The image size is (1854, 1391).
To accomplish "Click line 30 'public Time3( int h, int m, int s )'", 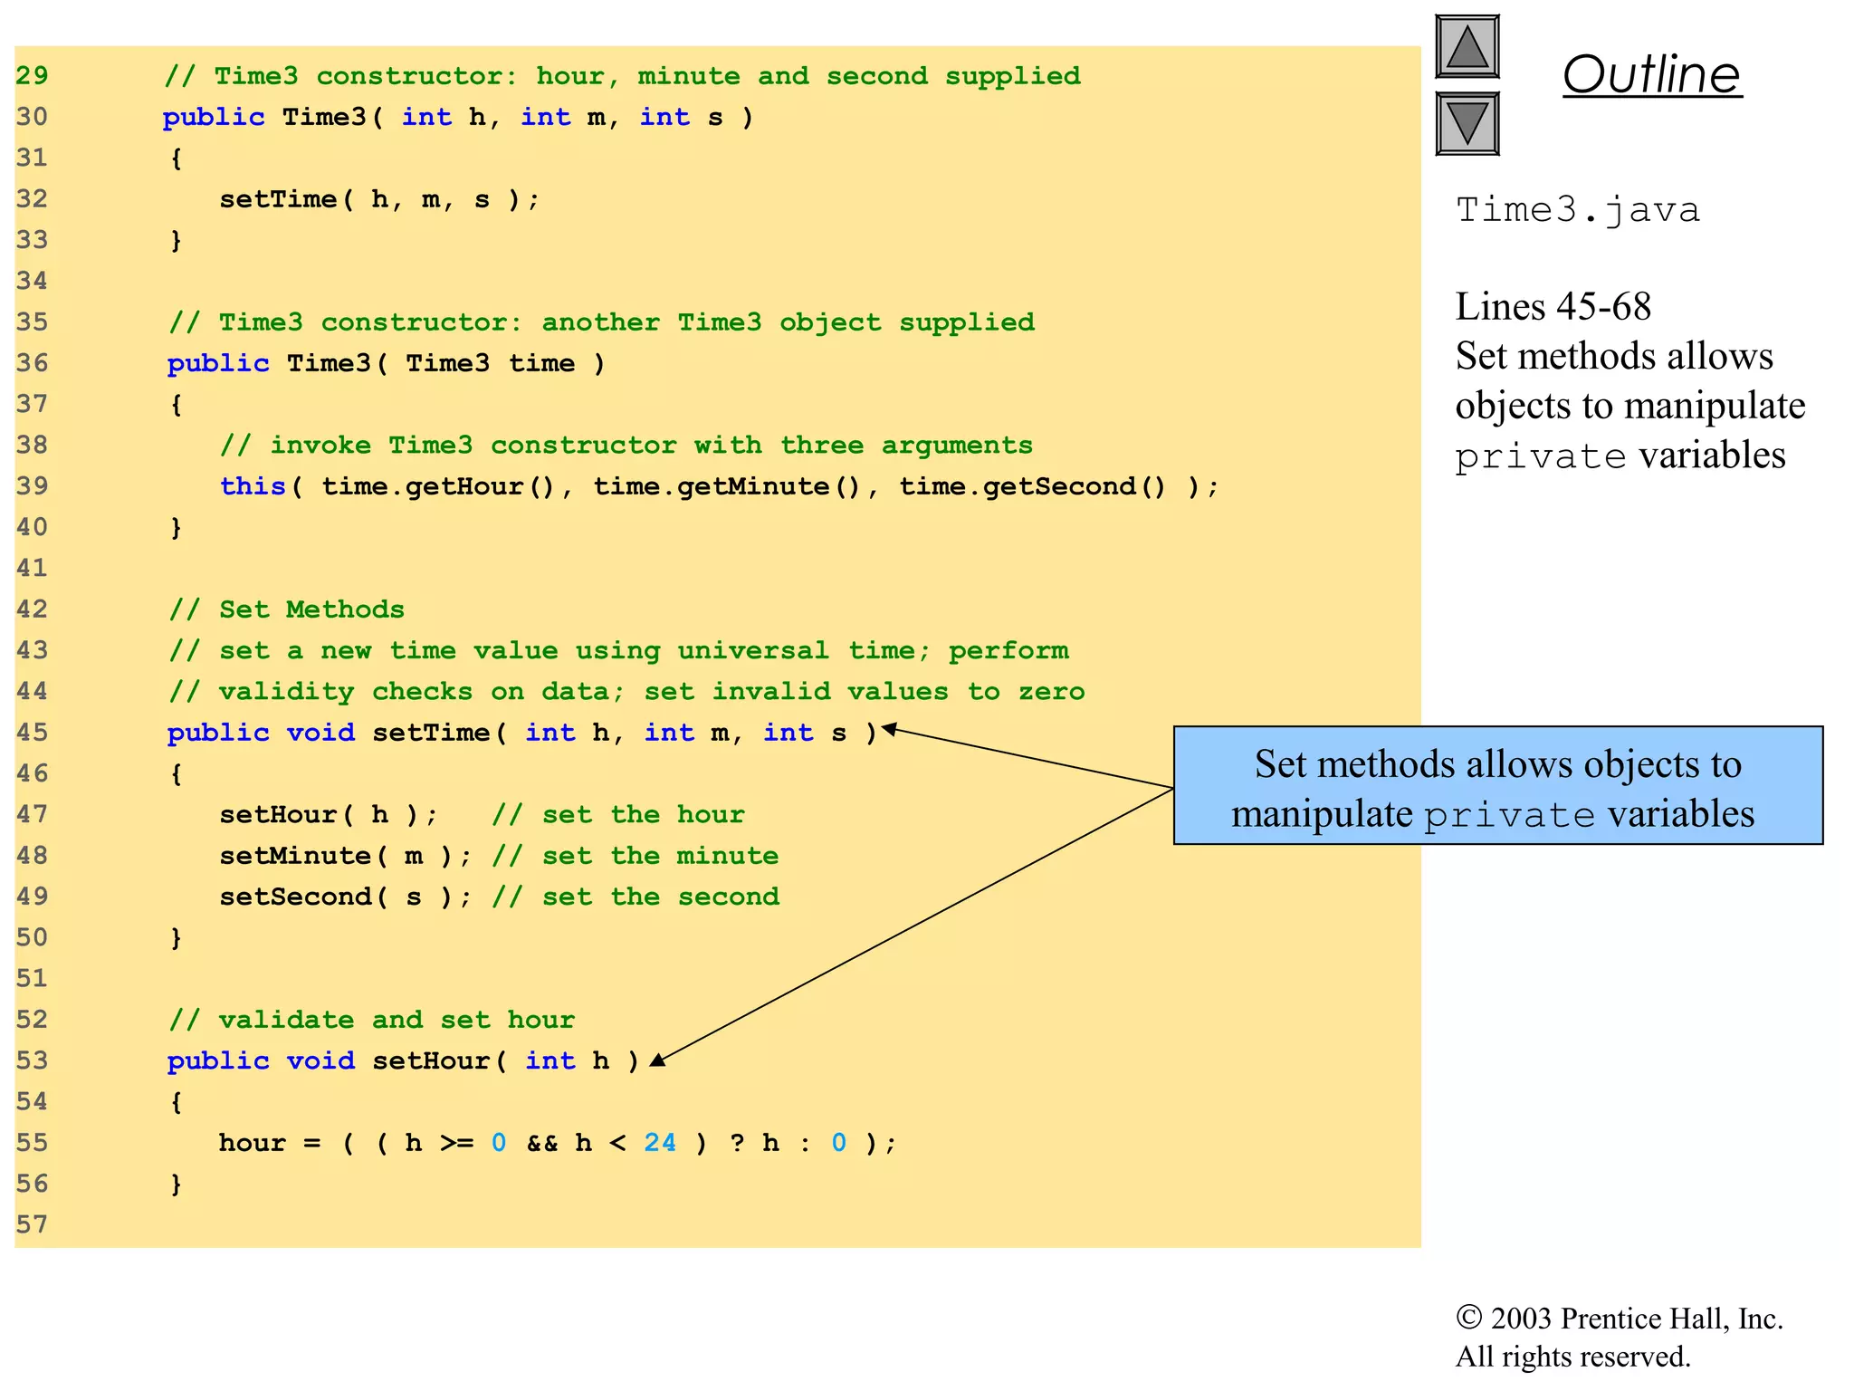I will [x=458, y=117].
